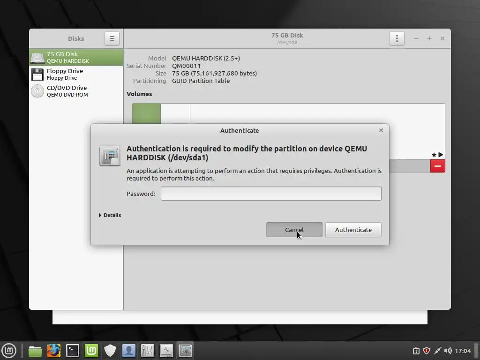480x360 pixels.
Task: Click the floppy disk icon
Action: pyautogui.click(x=37, y=75)
